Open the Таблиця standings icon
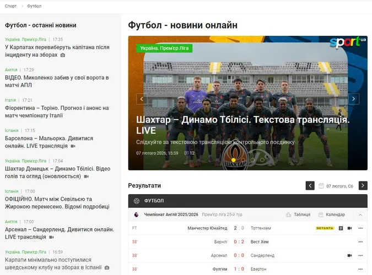This screenshot has width=372, height=275. (x=288, y=215)
